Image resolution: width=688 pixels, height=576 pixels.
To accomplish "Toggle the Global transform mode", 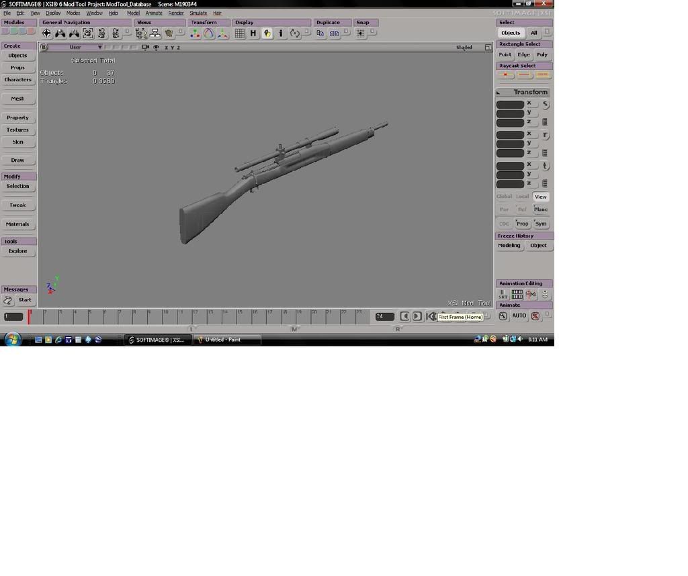I will click(x=504, y=197).
